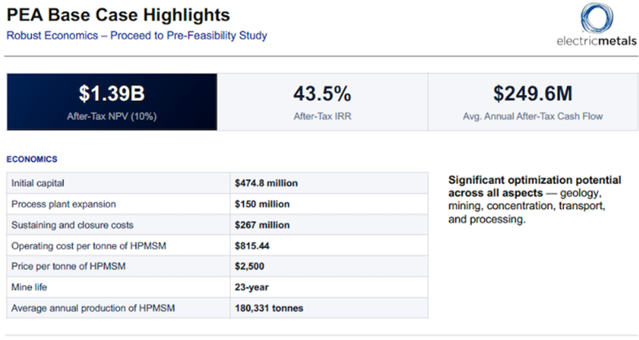This screenshot has height=340, width=639.
Task: Click the $815.44 operating cost value
Action: pos(252,246)
